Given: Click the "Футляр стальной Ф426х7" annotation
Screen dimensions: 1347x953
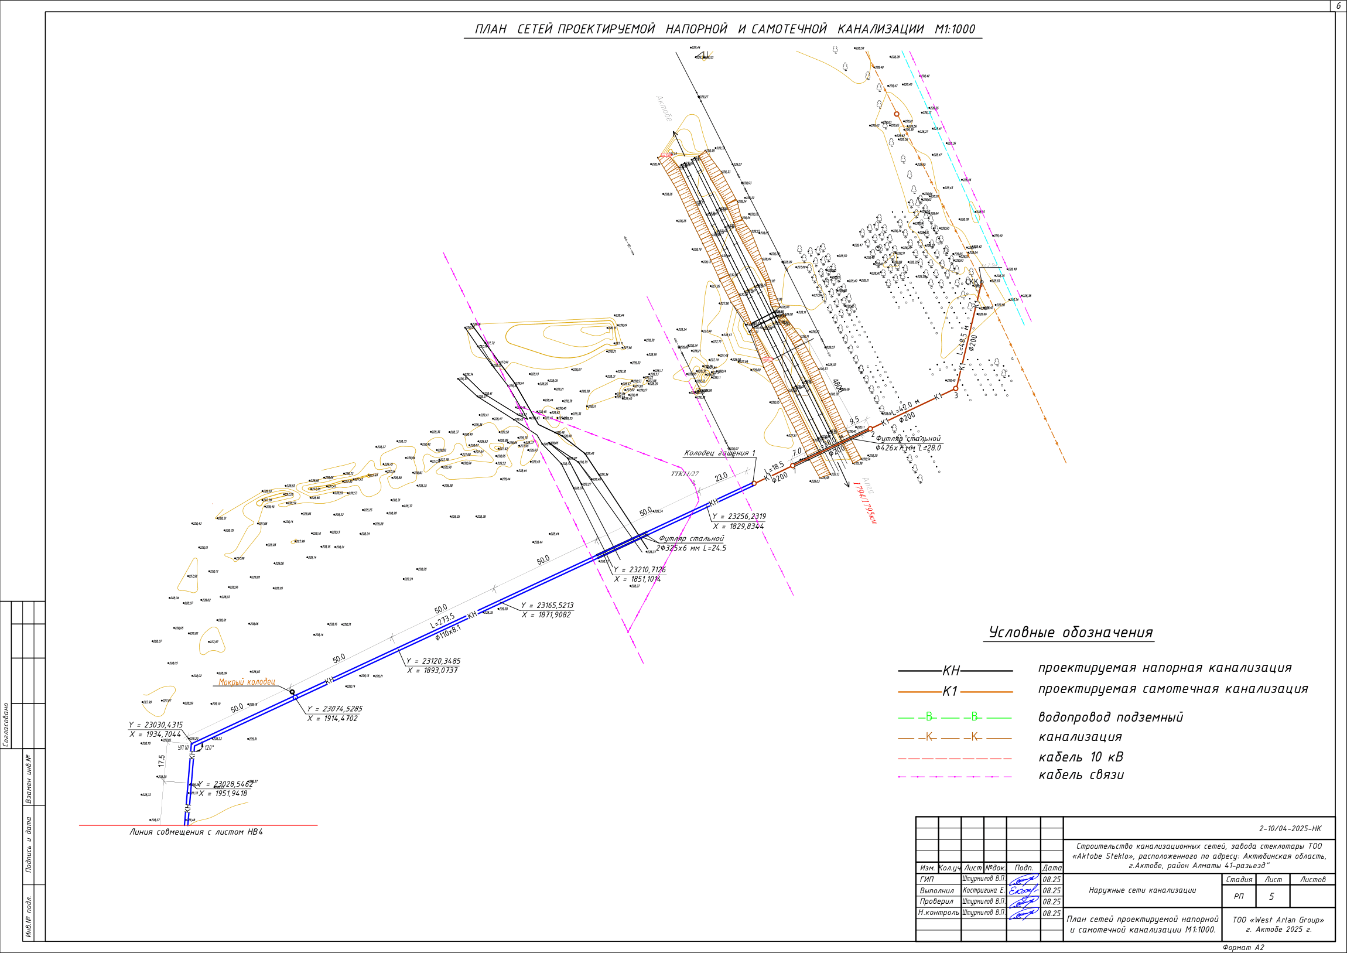Looking at the screenshot, I should tap(908, 443).
